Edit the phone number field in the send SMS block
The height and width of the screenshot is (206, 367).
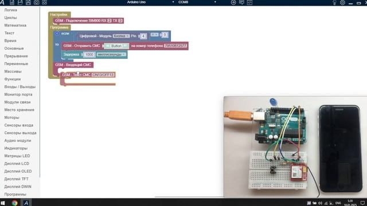pos(175,46)
